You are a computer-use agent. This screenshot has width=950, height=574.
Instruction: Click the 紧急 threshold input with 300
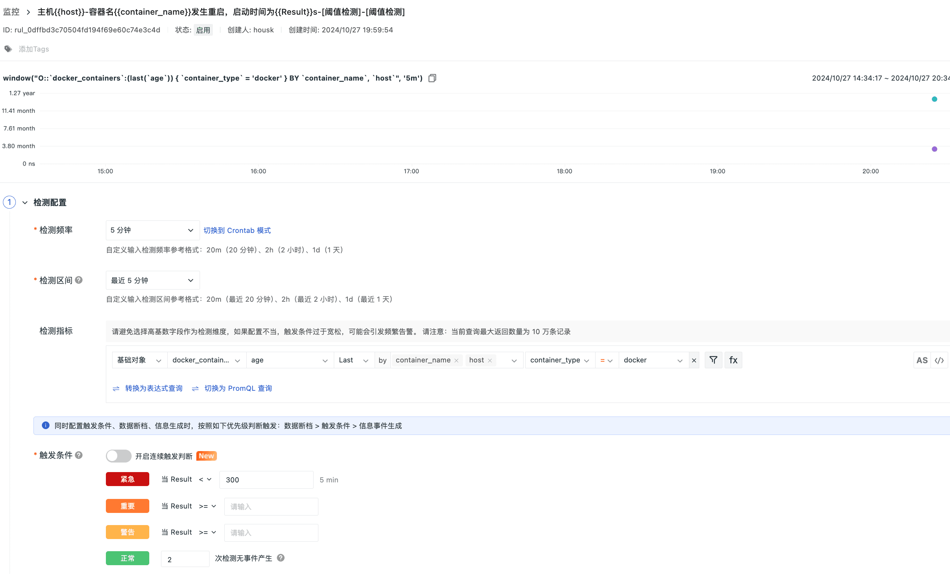click(x=266, y=479)
